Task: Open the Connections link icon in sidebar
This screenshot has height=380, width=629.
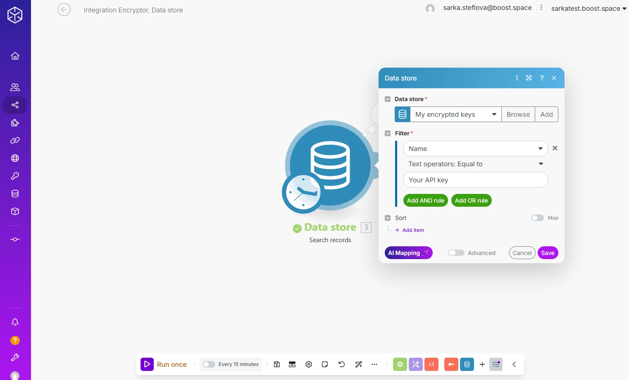Action: point(15,140)
